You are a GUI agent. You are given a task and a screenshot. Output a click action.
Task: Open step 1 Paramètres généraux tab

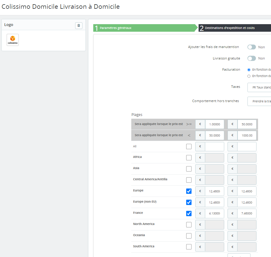point(145,28)
